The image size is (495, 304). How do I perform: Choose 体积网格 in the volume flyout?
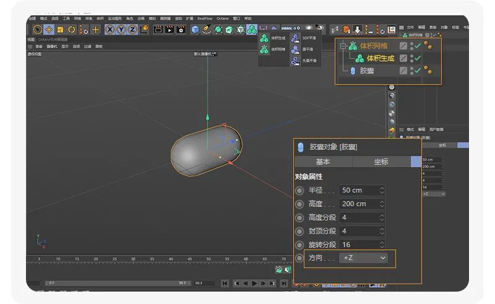[x=272, y=50]
